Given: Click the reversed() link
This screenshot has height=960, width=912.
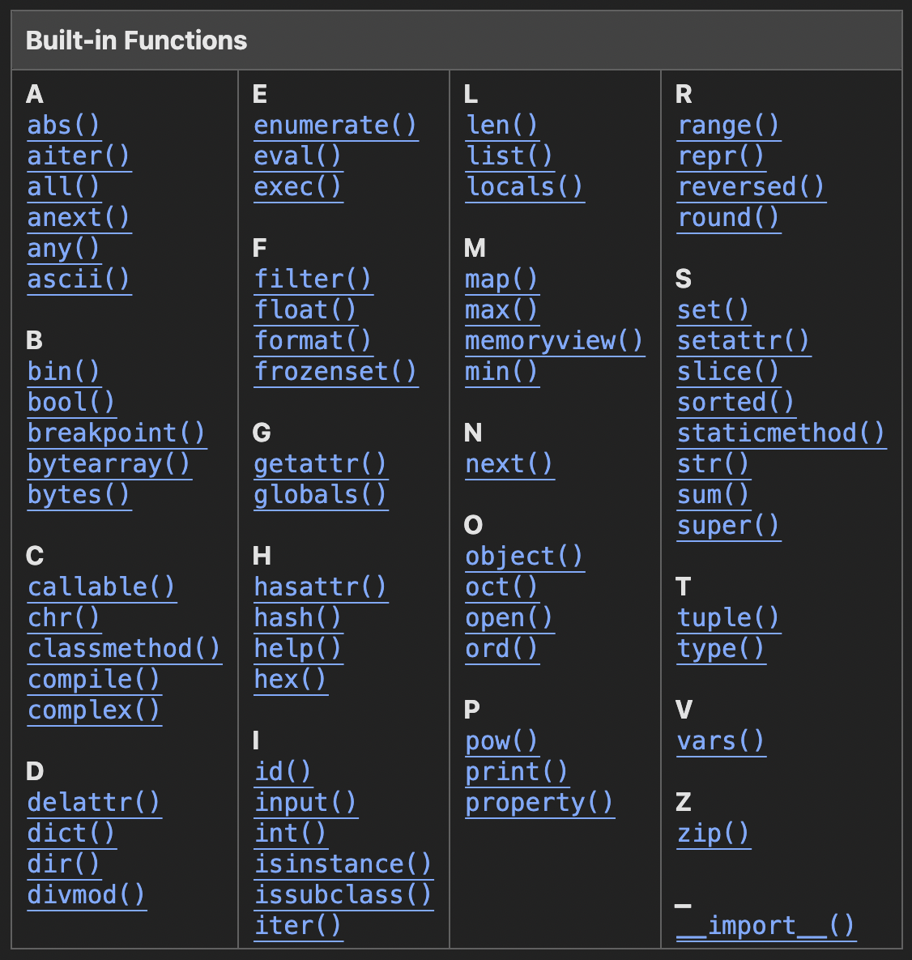Looking at the screenshot, I should [751, 187].
